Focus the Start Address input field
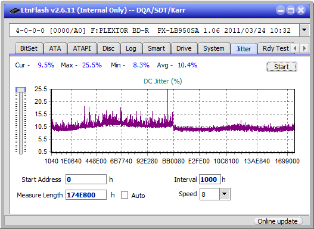This screenshot has width=314, height=229. pos(86,180)
